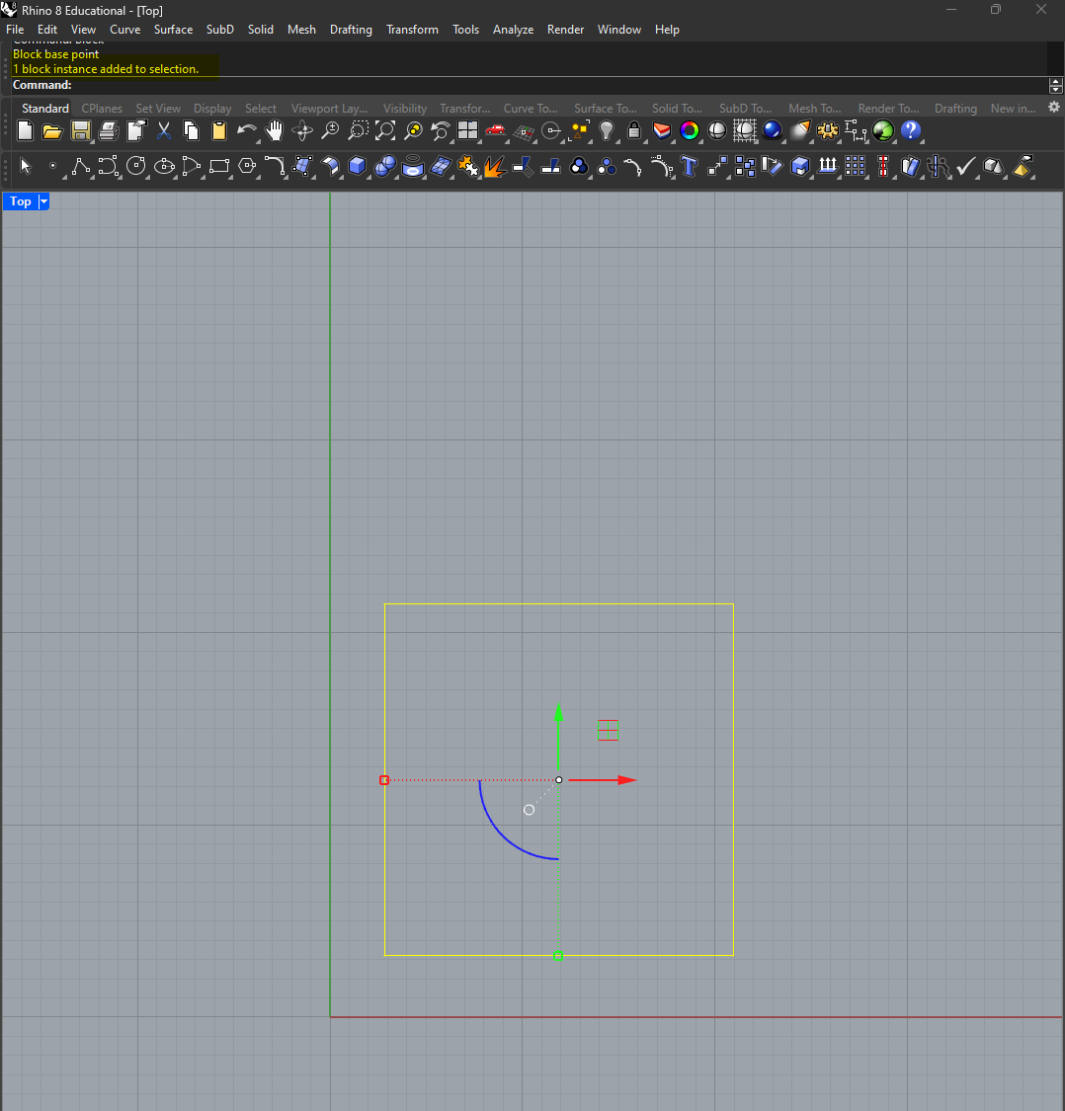Image resolution: width=1065 pixels, height=1111 pixels.
Task: Toggle object lock with the padlock icon
Action: coord(633,129)
